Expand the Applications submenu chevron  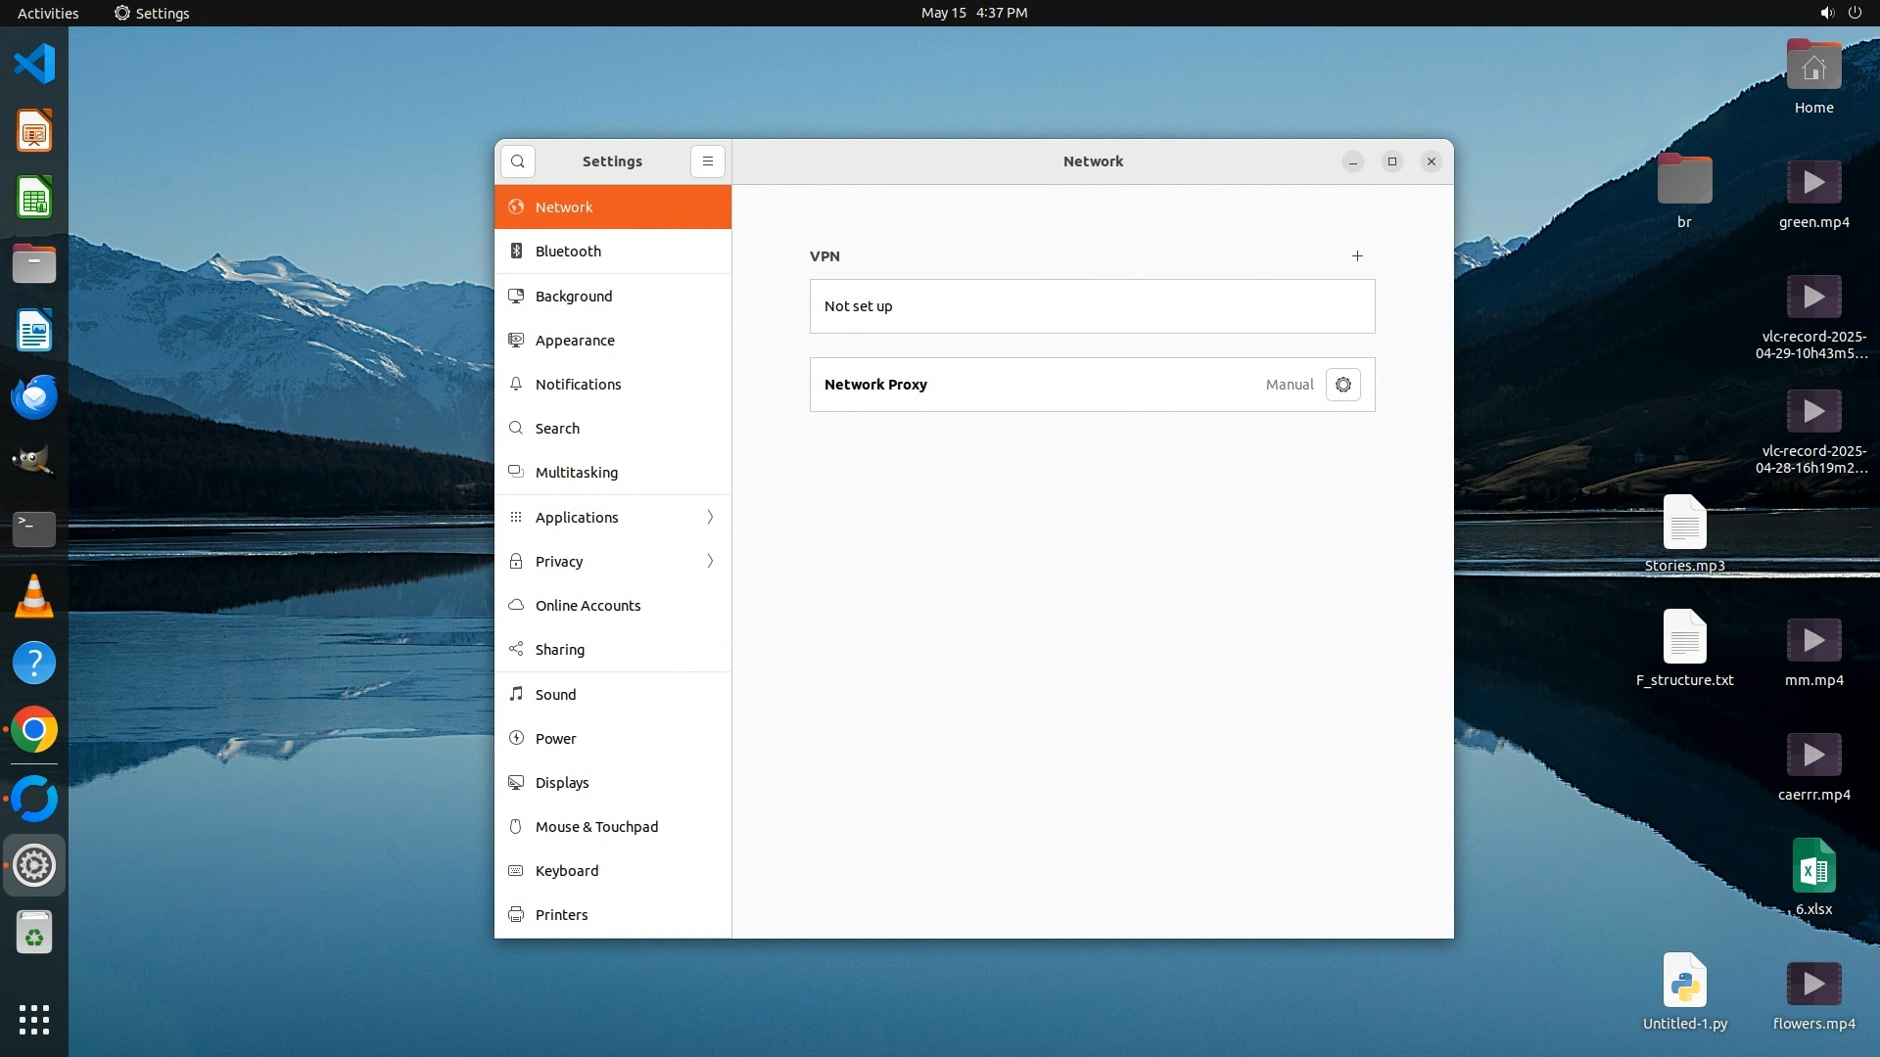click(710, 518)
